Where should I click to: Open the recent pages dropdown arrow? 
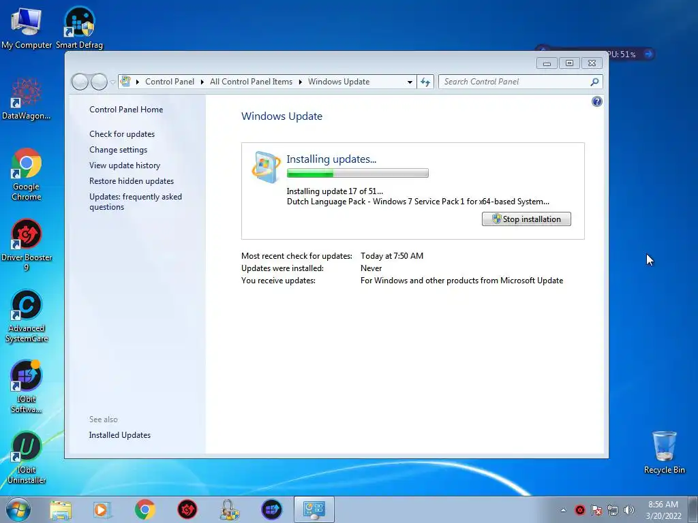[x=112, y=82]
